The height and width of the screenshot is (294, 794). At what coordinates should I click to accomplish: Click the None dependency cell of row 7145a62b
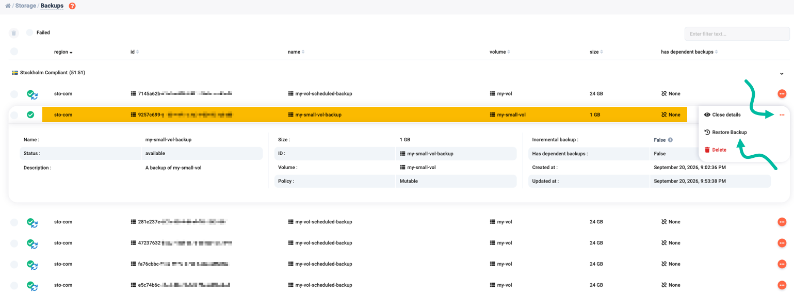[x=671, y=94]
